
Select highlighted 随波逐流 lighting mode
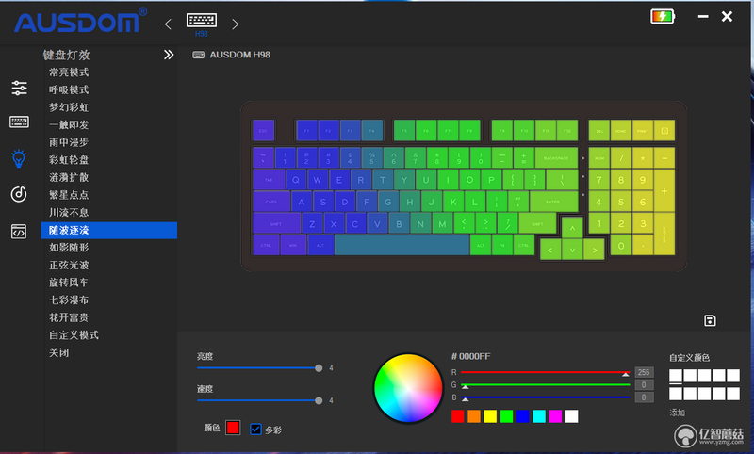(109, 230)
